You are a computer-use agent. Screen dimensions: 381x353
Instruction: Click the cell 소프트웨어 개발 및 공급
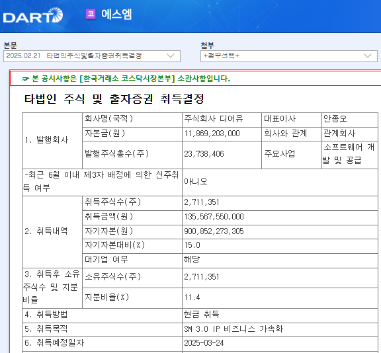click(x=349, y=155)
